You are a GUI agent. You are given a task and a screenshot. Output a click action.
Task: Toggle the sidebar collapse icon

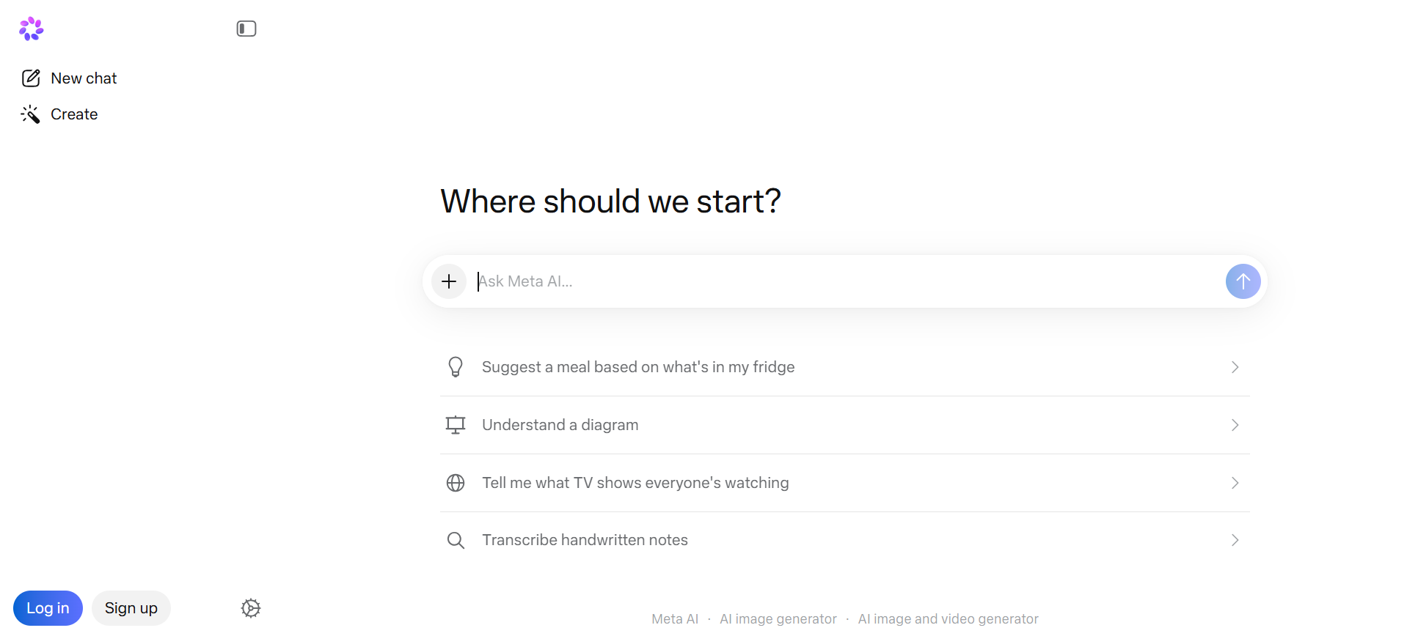[246, 29]
